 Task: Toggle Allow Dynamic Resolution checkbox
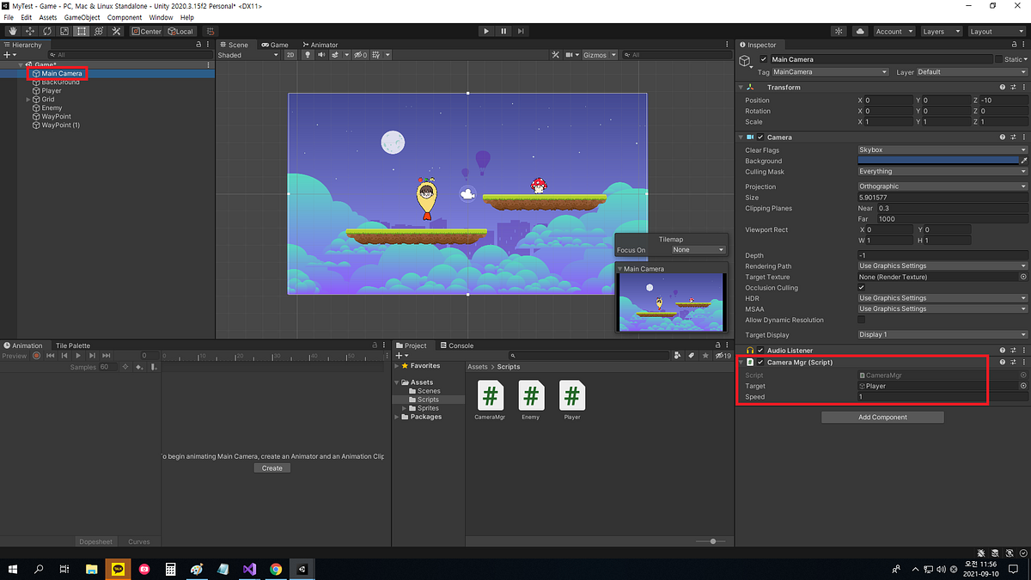click(x=860, y=320)
